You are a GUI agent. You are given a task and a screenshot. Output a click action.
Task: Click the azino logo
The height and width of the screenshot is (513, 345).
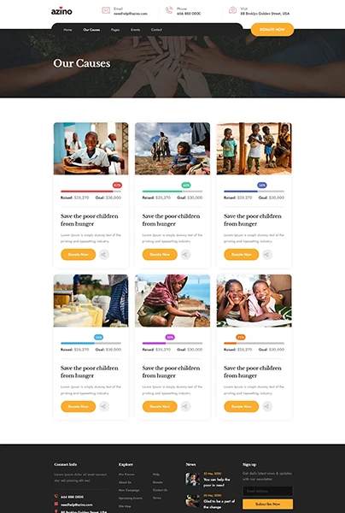[x=61, y=11]
